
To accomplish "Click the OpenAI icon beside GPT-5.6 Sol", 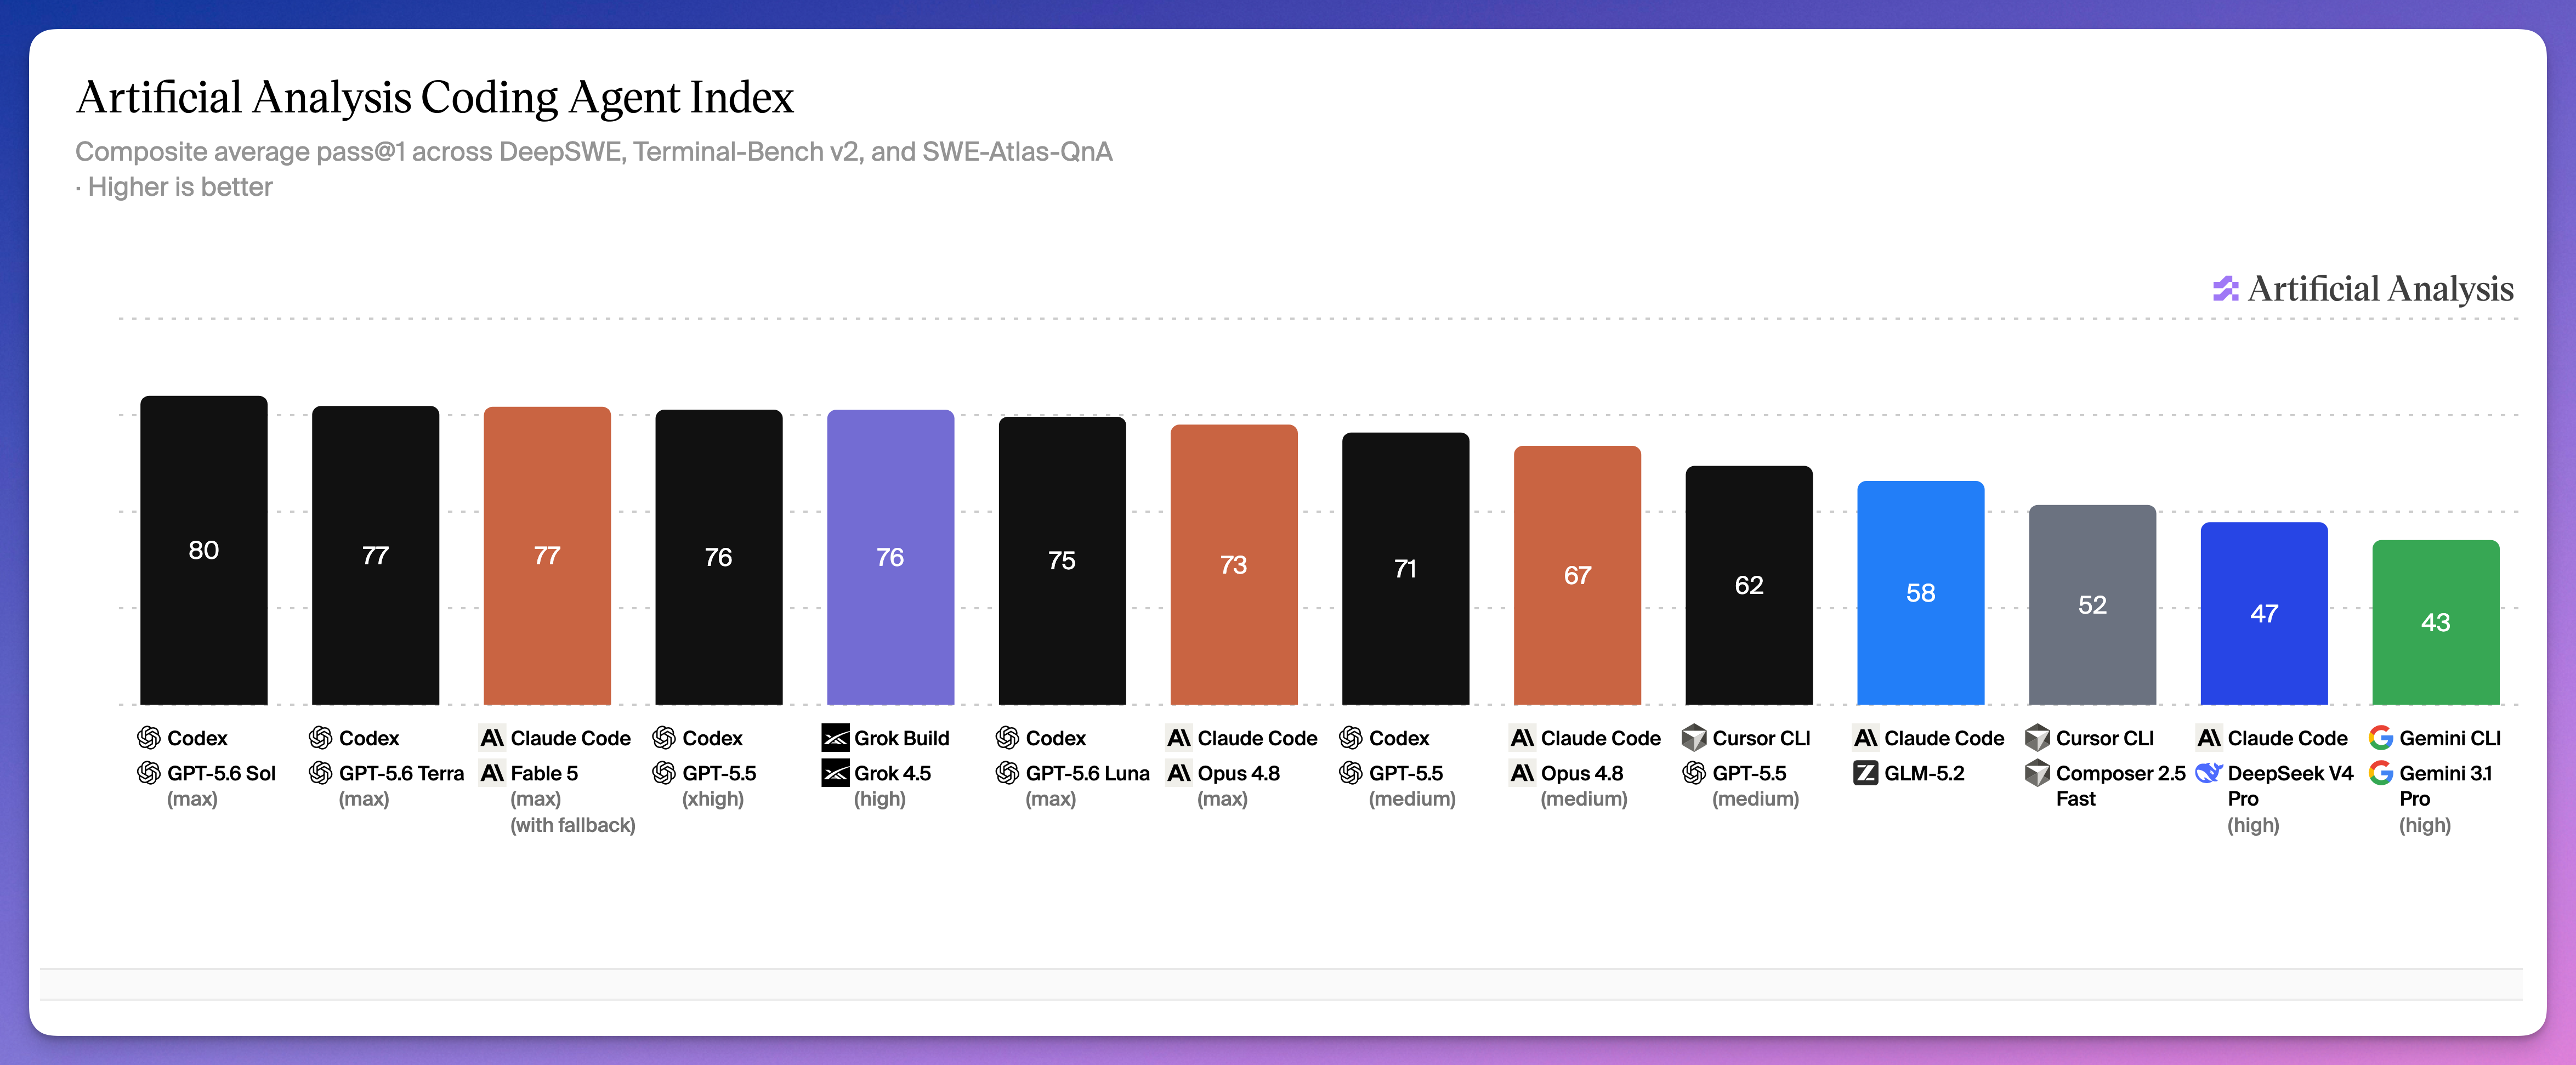I will (x=149, y=773).
